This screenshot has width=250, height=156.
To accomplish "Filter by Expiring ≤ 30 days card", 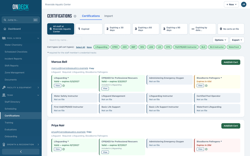I will click(x=117, y=29).
